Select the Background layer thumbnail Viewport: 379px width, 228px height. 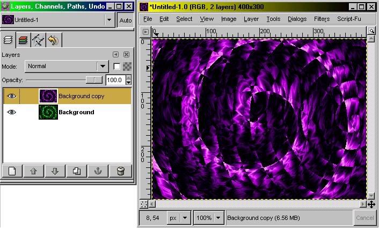click(48, 112)
